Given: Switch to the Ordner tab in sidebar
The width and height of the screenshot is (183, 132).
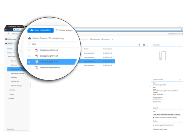Looking at the screenshot, I should (x=10, y=53).
